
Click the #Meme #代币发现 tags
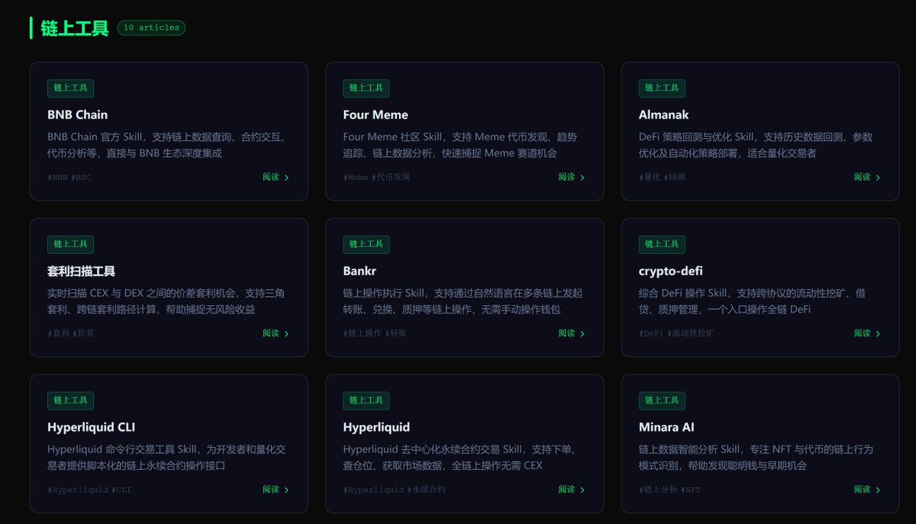[x=376, y=177]
